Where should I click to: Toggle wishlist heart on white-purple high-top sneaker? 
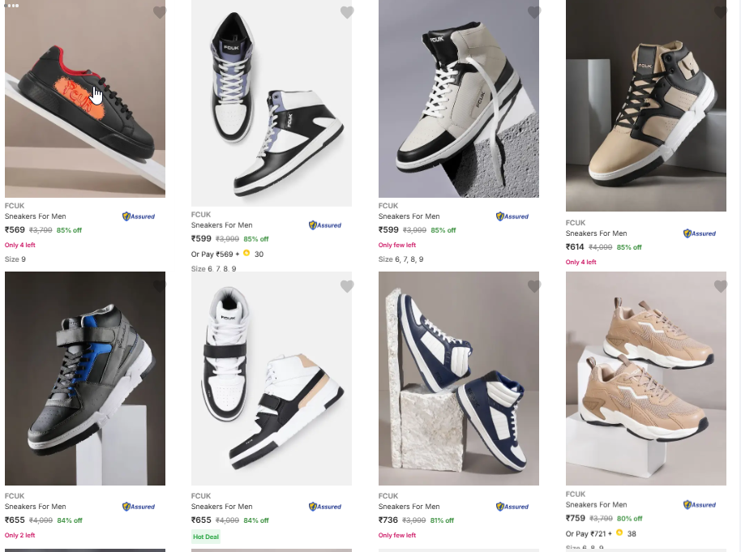347,12
